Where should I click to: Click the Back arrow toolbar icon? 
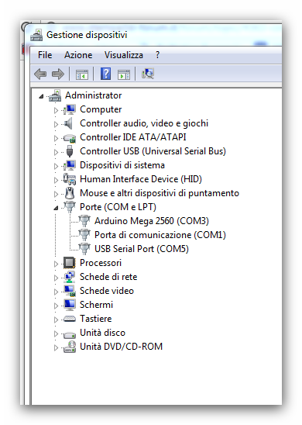click(40, 74)
